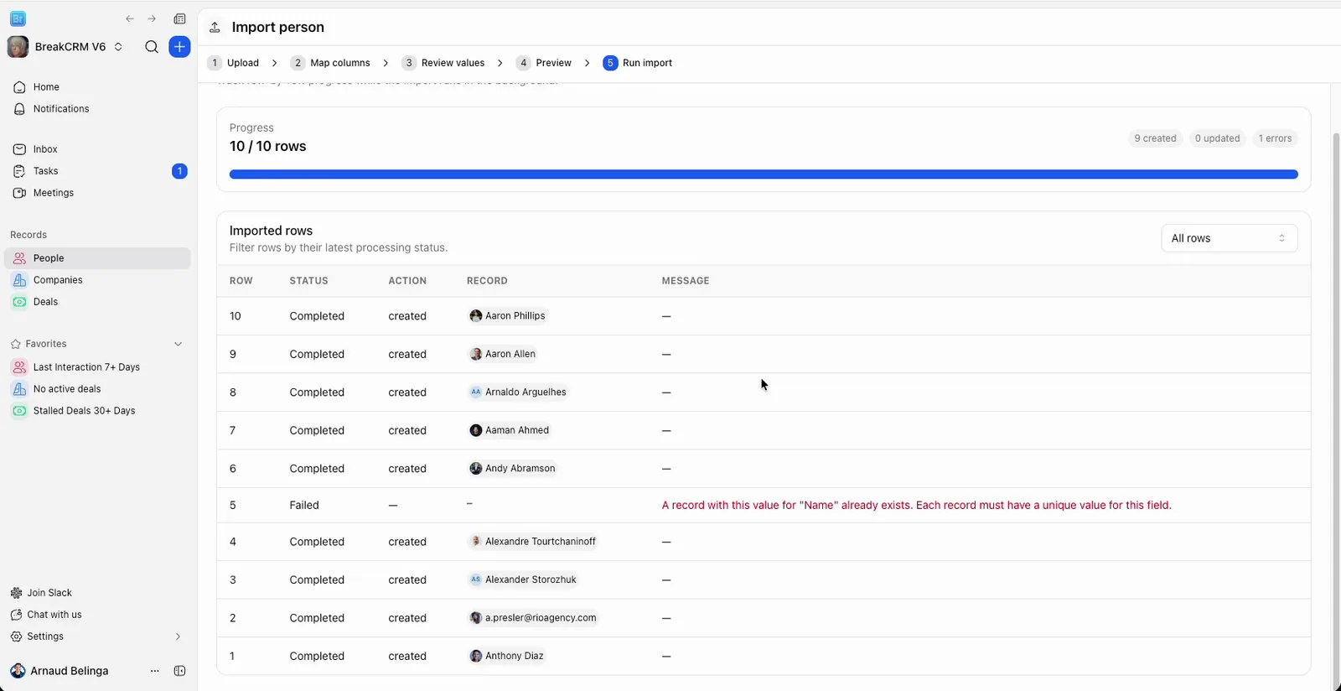Select the Run import step
Image resolution: width=1341 pixels, height=691 pixels.
coord(638,63)
